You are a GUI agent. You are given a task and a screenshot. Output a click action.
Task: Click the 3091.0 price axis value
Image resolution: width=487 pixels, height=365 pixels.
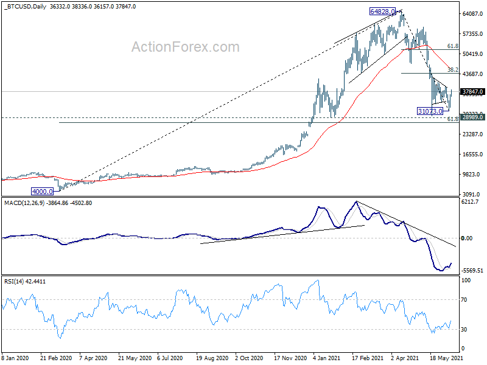click(471, 195)
